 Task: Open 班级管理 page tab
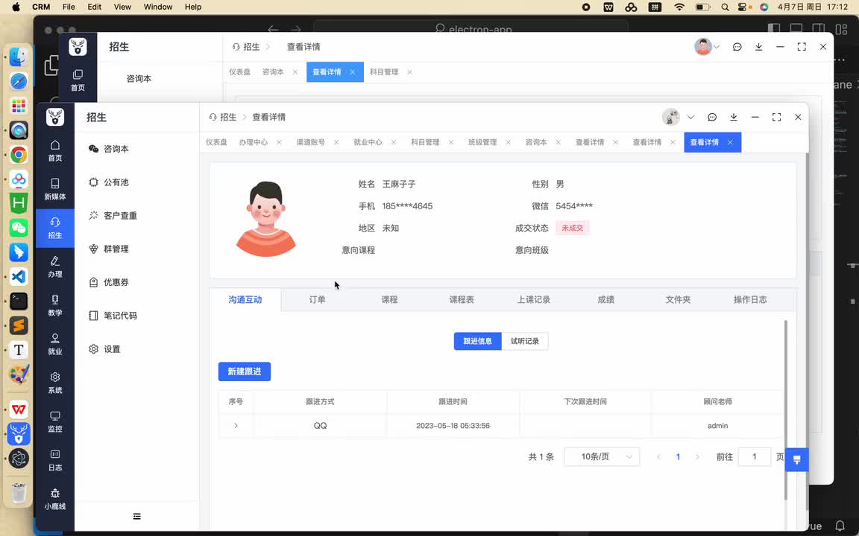(x=482, y=142)
